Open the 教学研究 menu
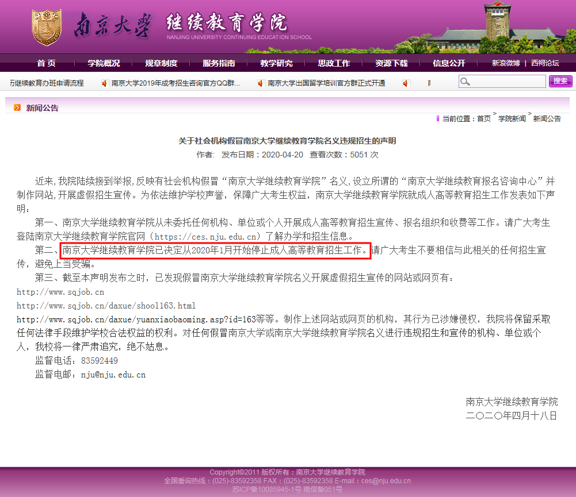The height and width of the screenshot is (497, 576). [x=276, y=63]
